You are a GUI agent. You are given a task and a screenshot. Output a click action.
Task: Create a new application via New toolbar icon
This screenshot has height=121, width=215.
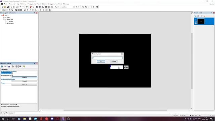(2, 7)
